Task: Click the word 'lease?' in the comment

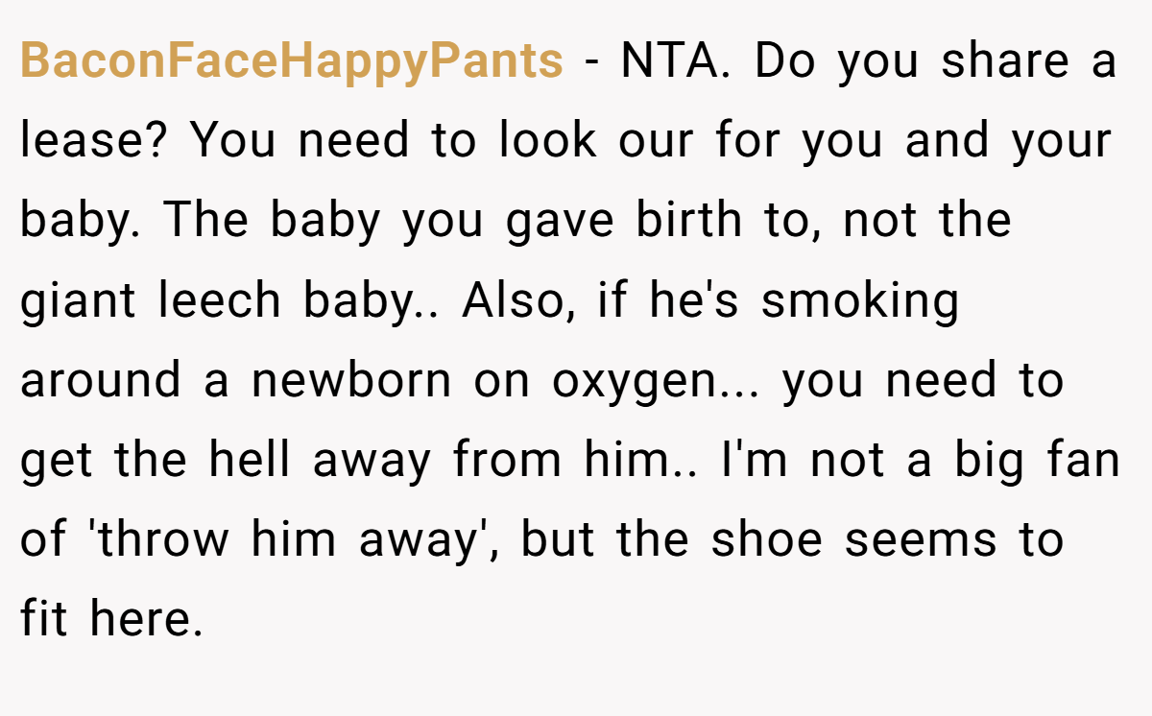Action: [x=95, y=141]
